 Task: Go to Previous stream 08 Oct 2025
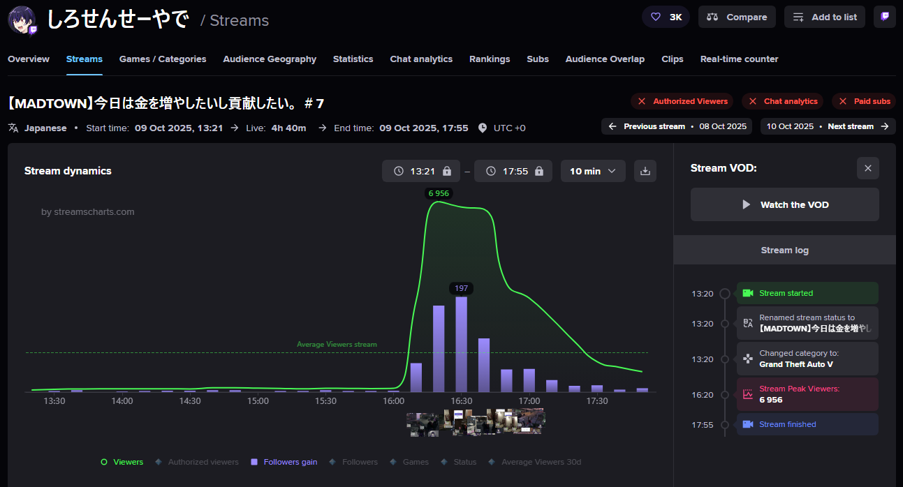(x=677, y=126)
